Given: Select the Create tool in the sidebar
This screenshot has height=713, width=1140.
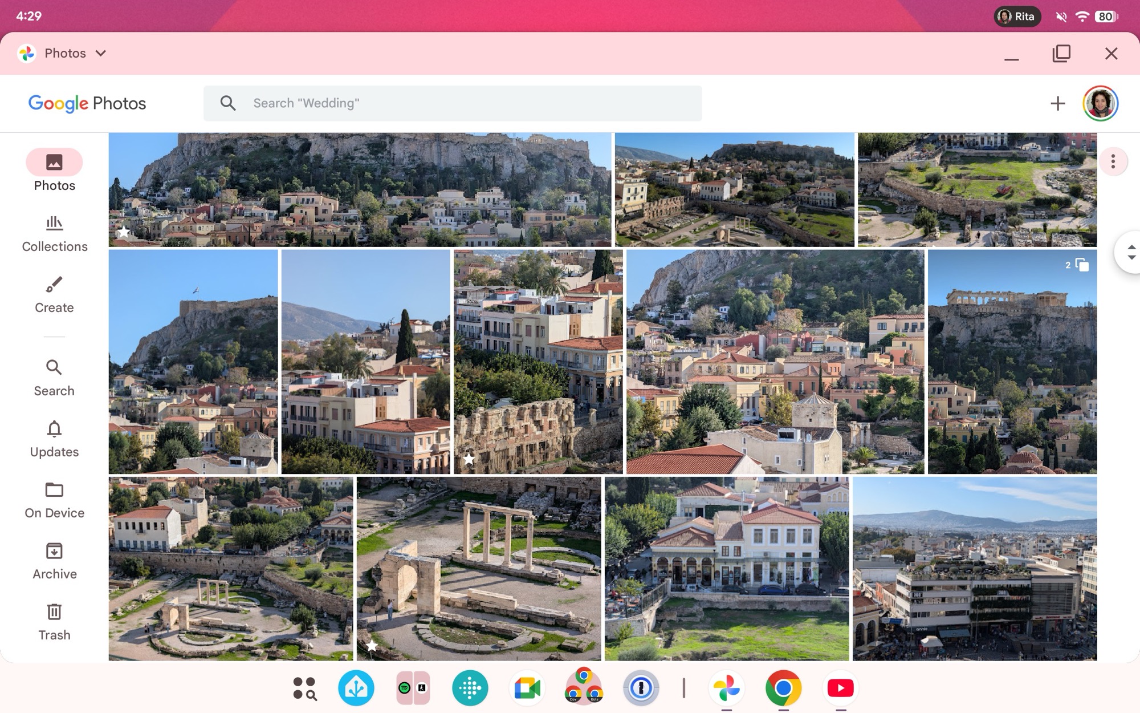Looking at the screenshot, I should (54, 294).
